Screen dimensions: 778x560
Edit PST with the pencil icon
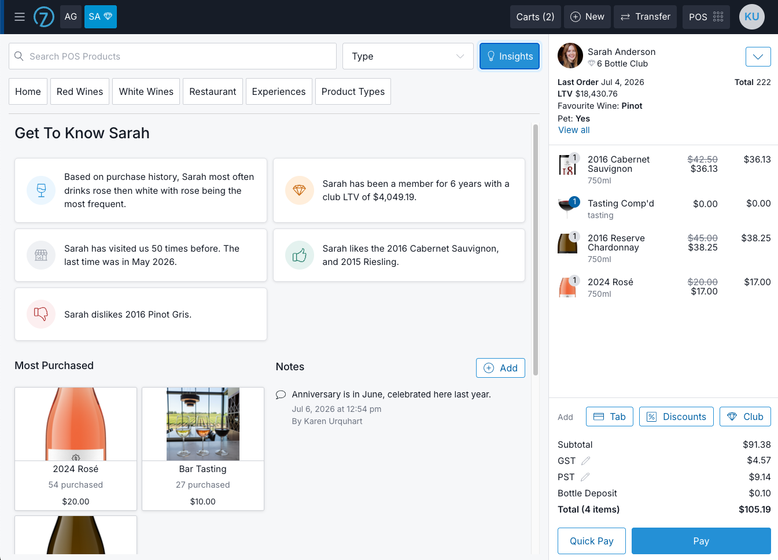pyautogui.click(x=585, y=477)
